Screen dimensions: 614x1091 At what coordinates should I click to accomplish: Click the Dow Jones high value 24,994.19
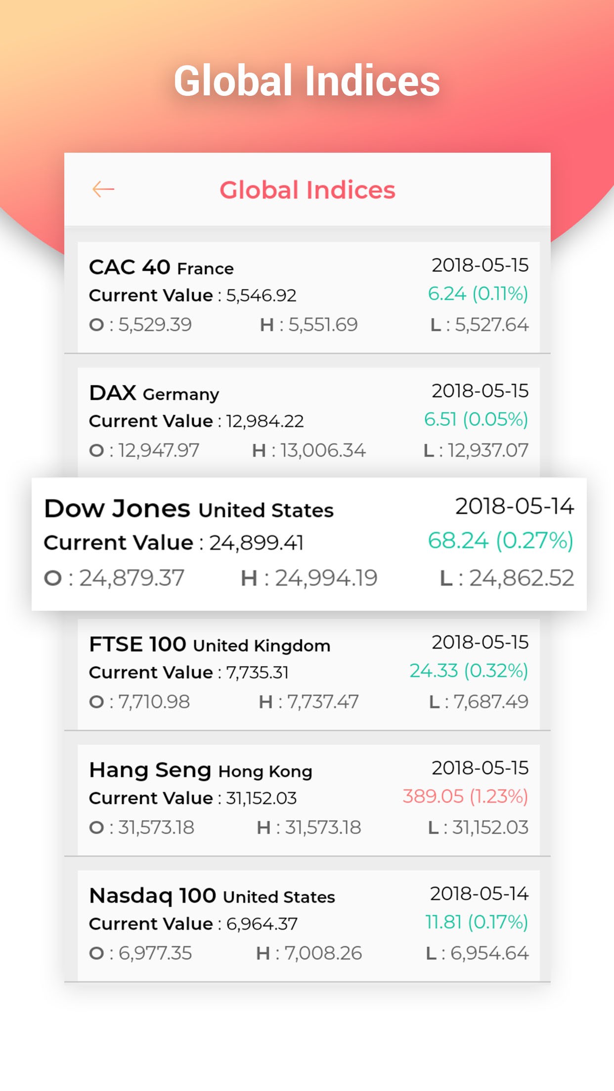point(326,578)
